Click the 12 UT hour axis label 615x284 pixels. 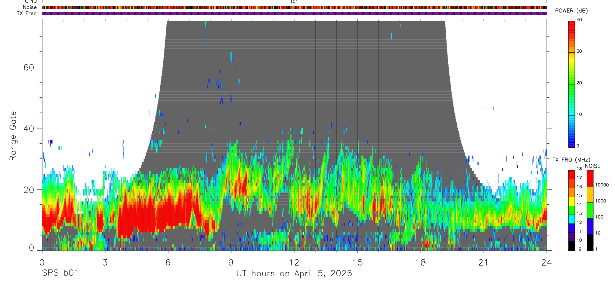point(294,263)
